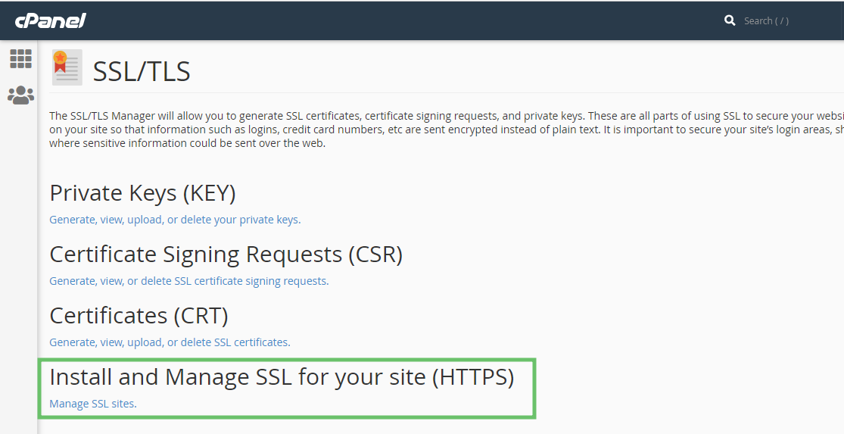
Task: Click the green highlight box border
Action: [x=534, y=388]
